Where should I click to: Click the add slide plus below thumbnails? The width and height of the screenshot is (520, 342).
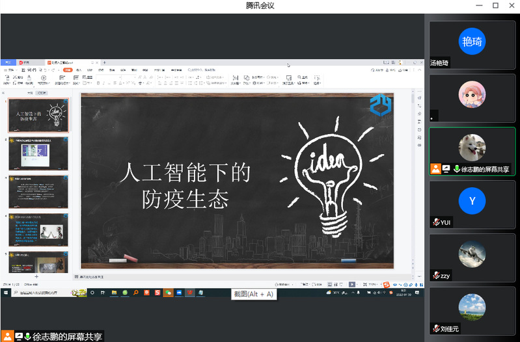(36, 276)
